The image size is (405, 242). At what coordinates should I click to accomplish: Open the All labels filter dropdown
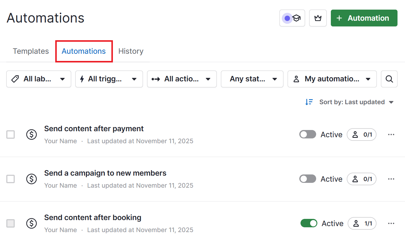tap(38, 79)
